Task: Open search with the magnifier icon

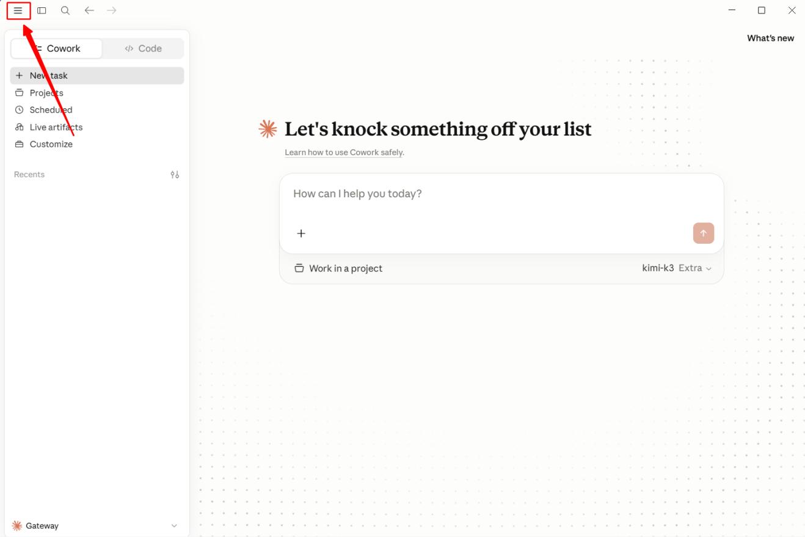Action: pos(65,10)
